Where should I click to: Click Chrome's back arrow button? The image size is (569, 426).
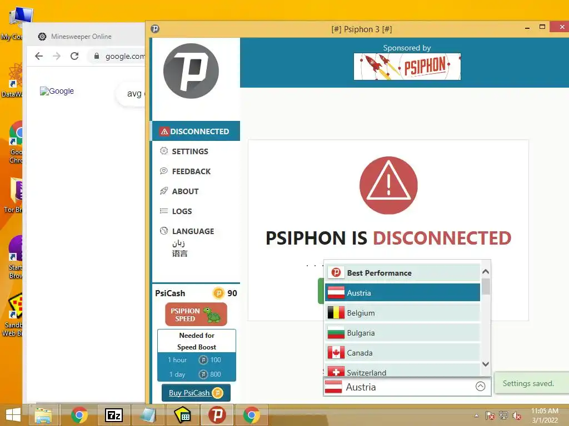point(39,56)
